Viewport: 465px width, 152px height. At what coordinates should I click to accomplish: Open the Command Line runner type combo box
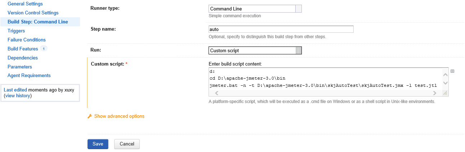pos(255,9)
